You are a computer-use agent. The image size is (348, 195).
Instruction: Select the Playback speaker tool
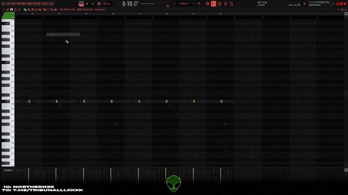(x=55, y=10)
